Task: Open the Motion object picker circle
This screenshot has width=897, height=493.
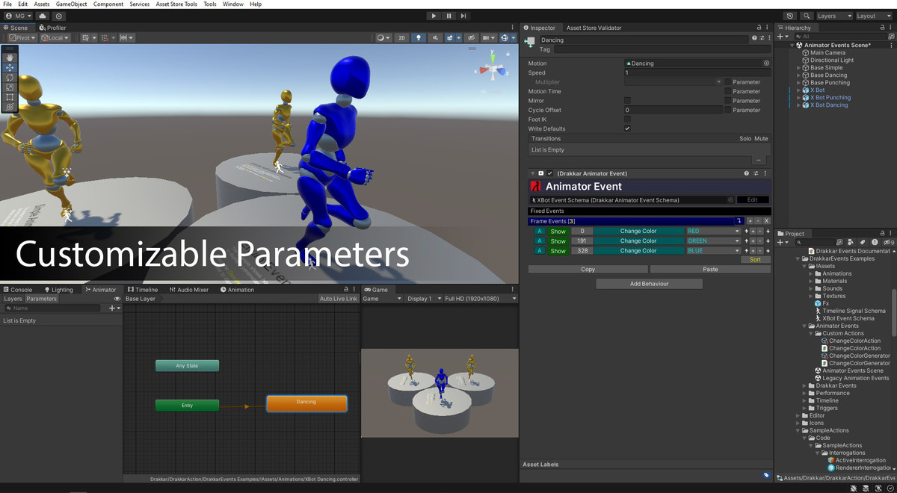Action: [x=766, y=63]
